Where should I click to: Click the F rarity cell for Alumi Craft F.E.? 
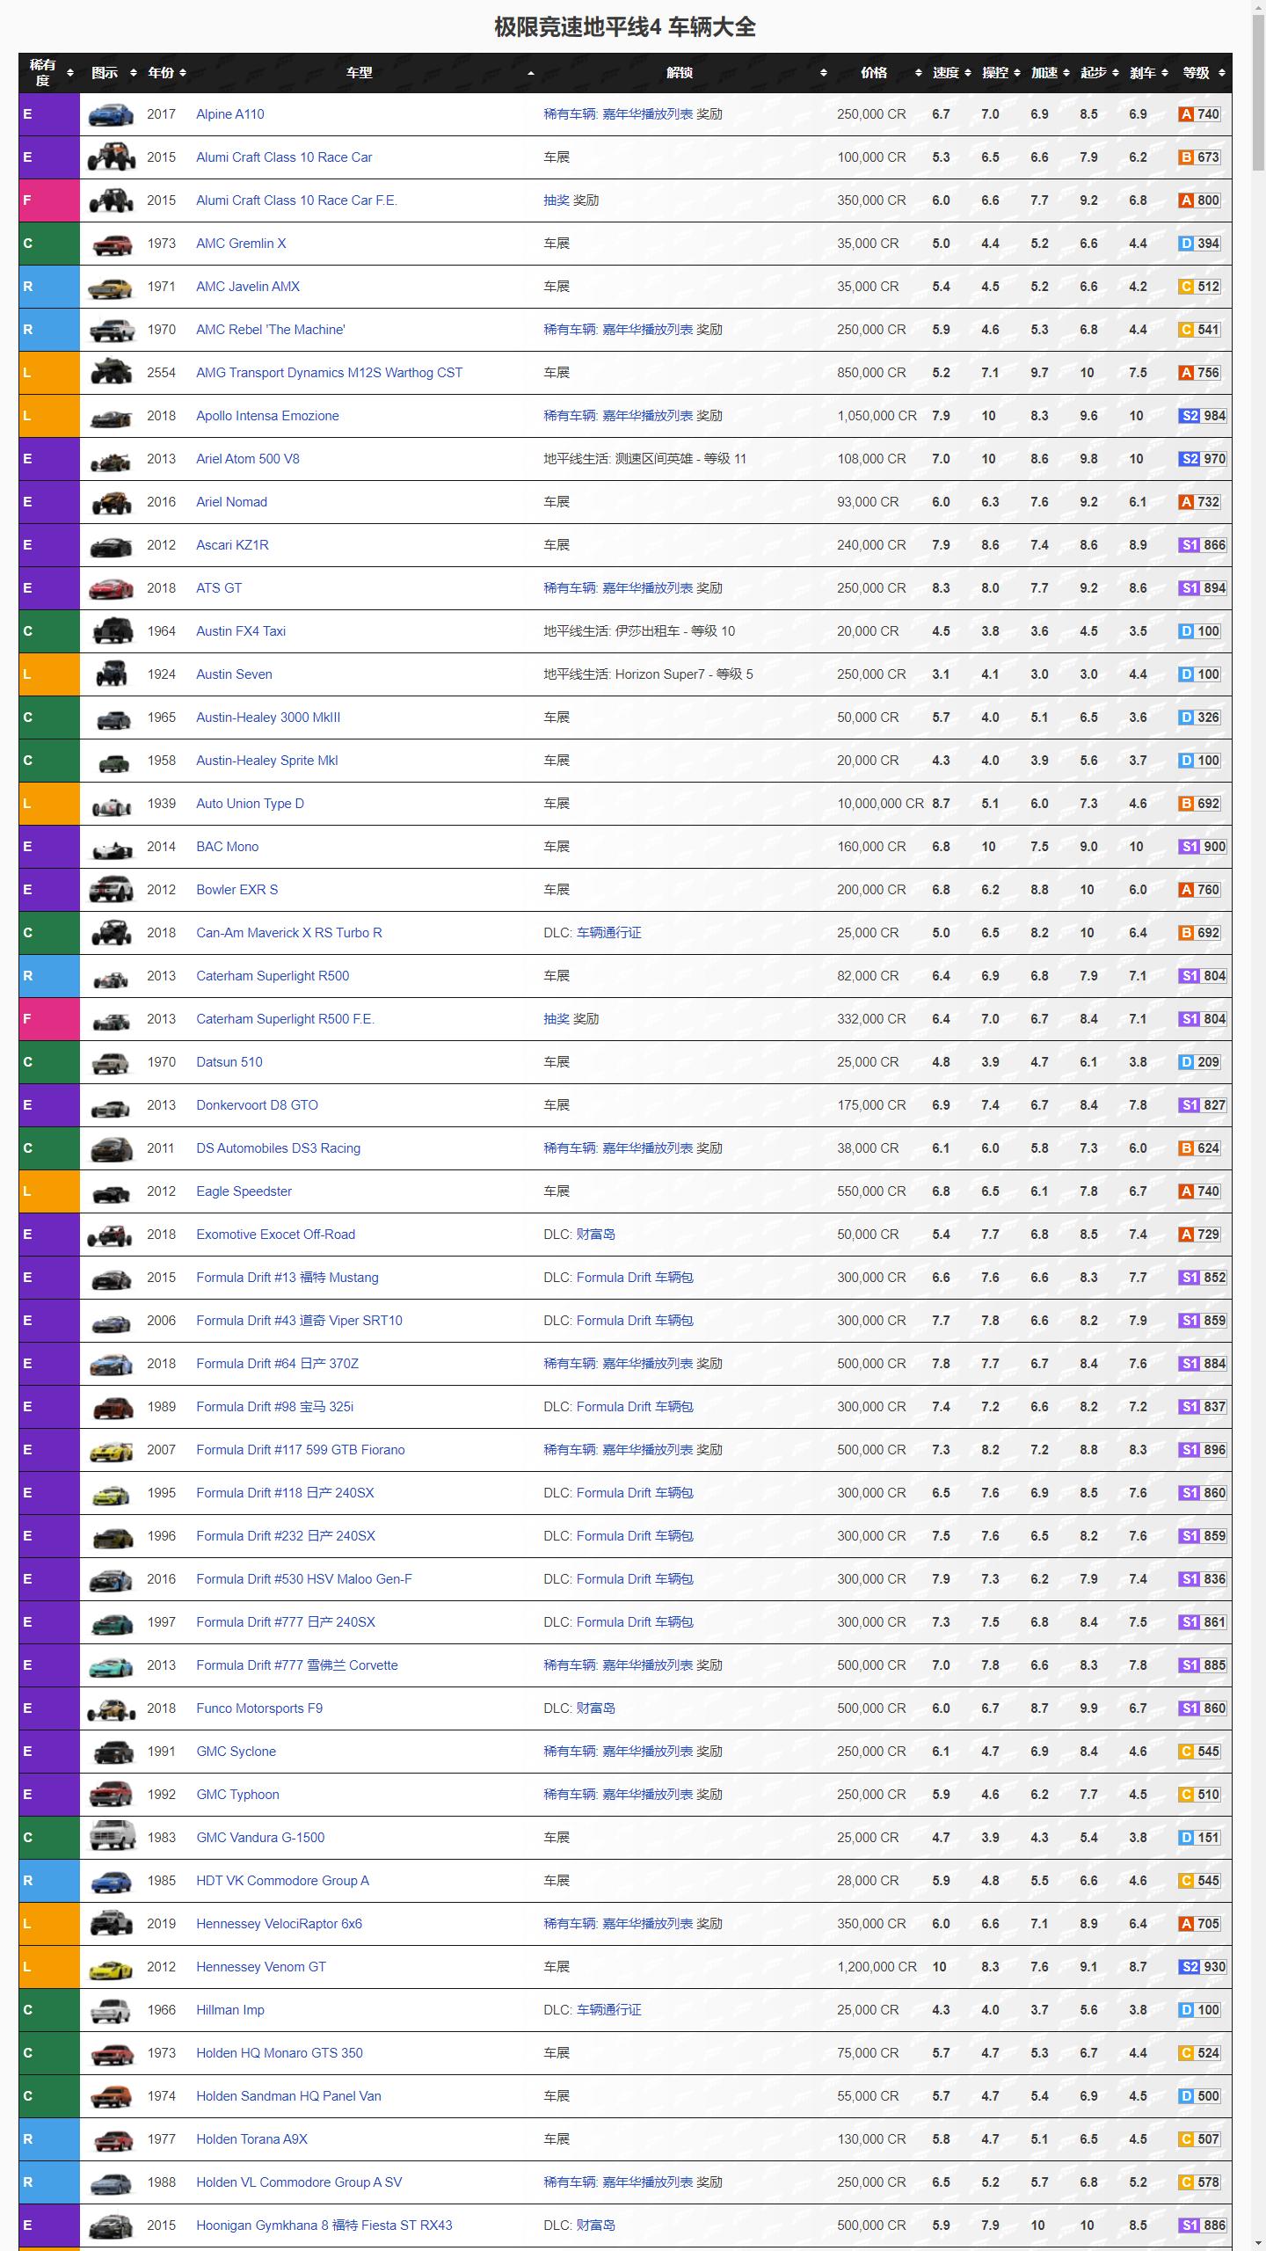(x=49, y=200)
